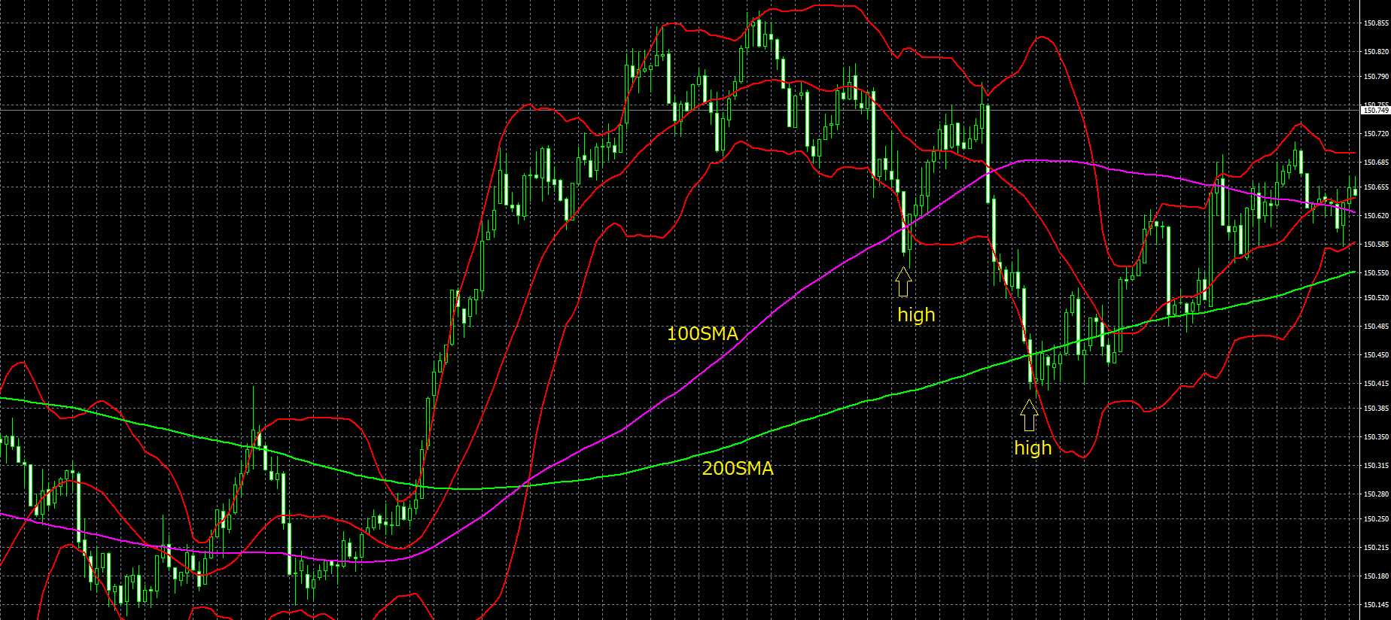Viewport: 1391px width, 620px height.
Task: Click the 150.550 level on the price scale
Action: [1376, 273]
